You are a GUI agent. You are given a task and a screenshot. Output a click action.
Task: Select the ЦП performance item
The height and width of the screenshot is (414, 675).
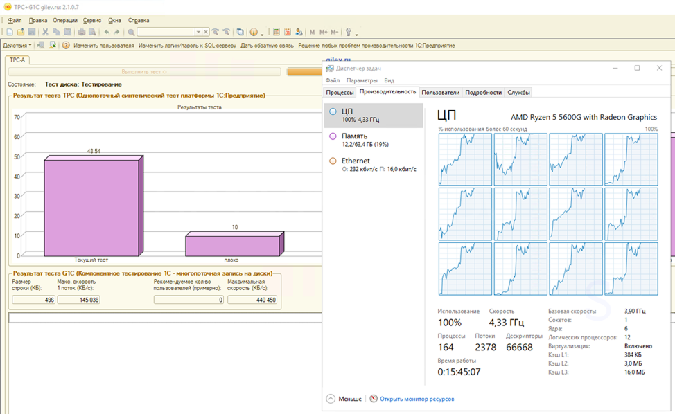coord(374,115)
